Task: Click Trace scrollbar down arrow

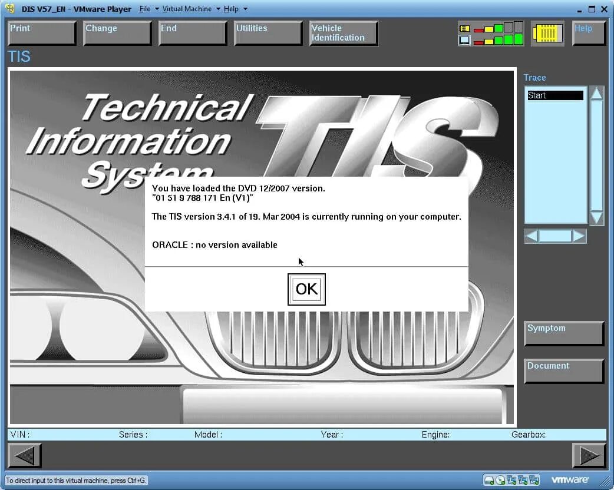Action: pos(596,217)
